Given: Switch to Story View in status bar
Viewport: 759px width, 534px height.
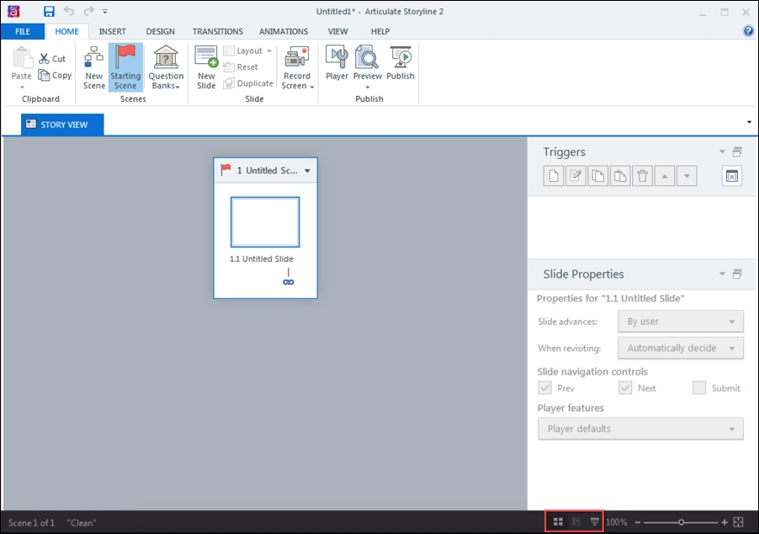Looking at the screenshot, I should pos(558,522).
